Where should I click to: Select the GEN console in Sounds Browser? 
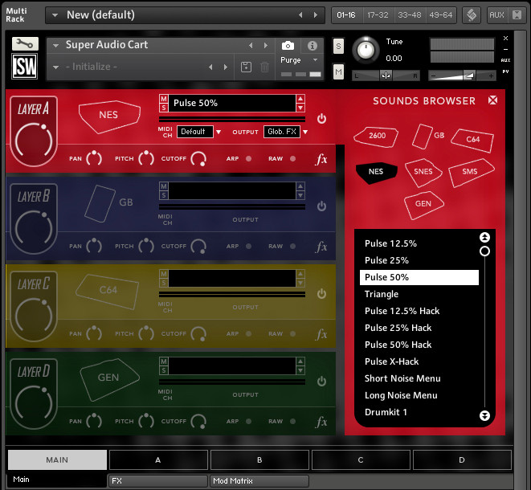click(x=423, y=204)
